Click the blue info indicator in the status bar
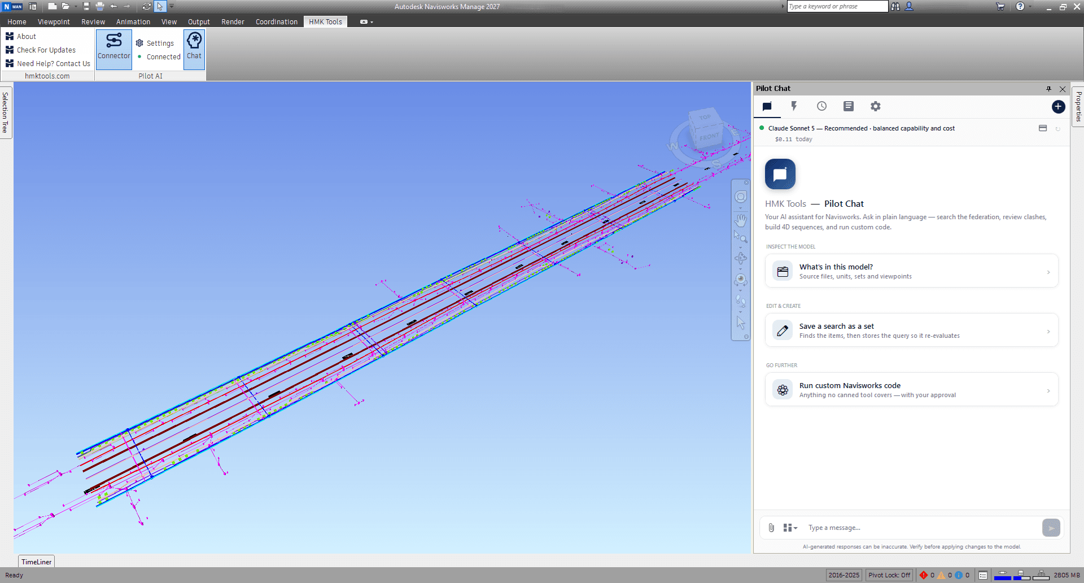This screenshot has height=583, width=1084. tap(959, 575)
